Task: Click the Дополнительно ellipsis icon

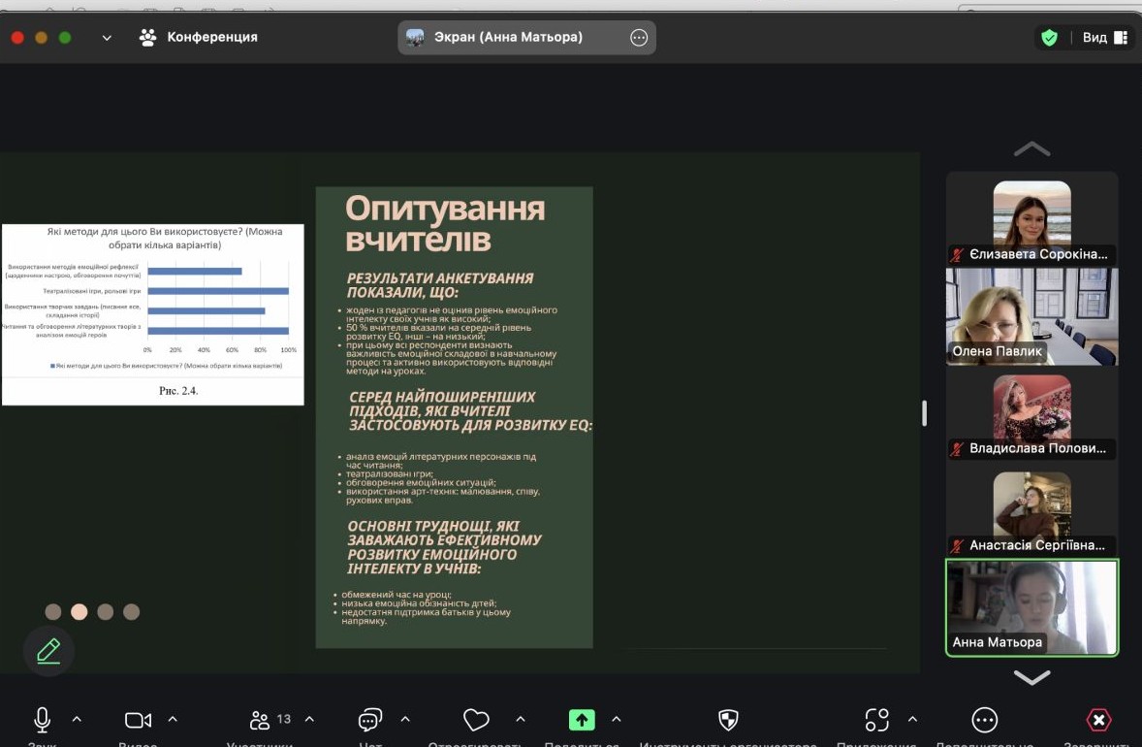Action: 984,719
